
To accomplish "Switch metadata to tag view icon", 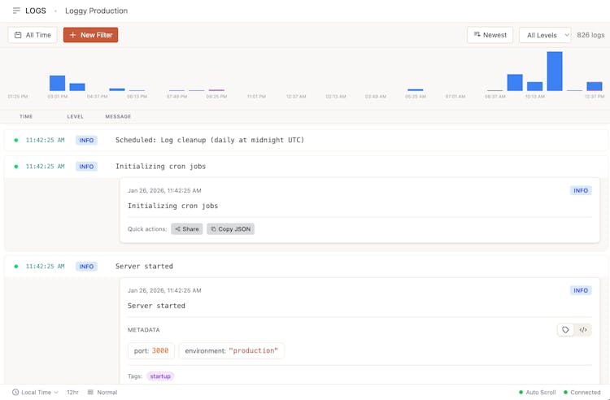I will click(566, 330).
